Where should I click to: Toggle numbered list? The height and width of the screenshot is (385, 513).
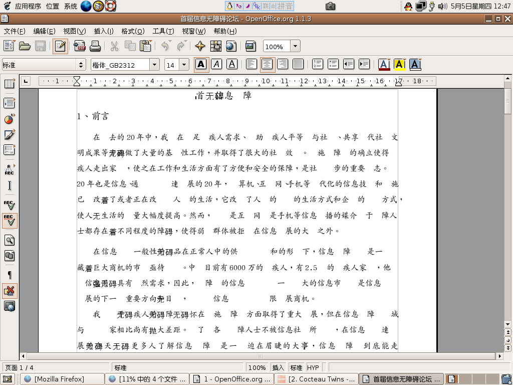tap(317, 65)
